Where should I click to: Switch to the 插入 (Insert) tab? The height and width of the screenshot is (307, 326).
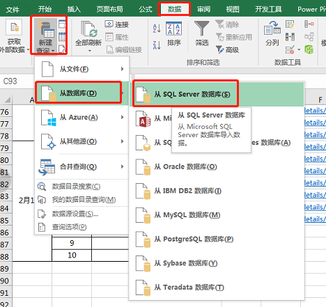pyautogui.click(x=74, y=9)
